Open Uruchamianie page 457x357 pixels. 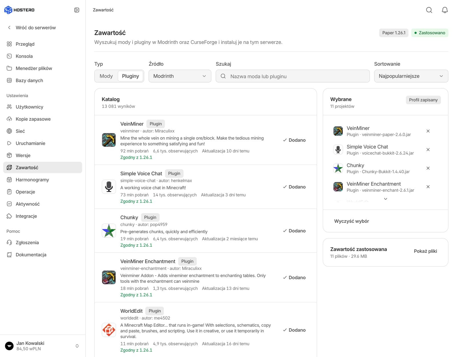[x=43, y=143]
